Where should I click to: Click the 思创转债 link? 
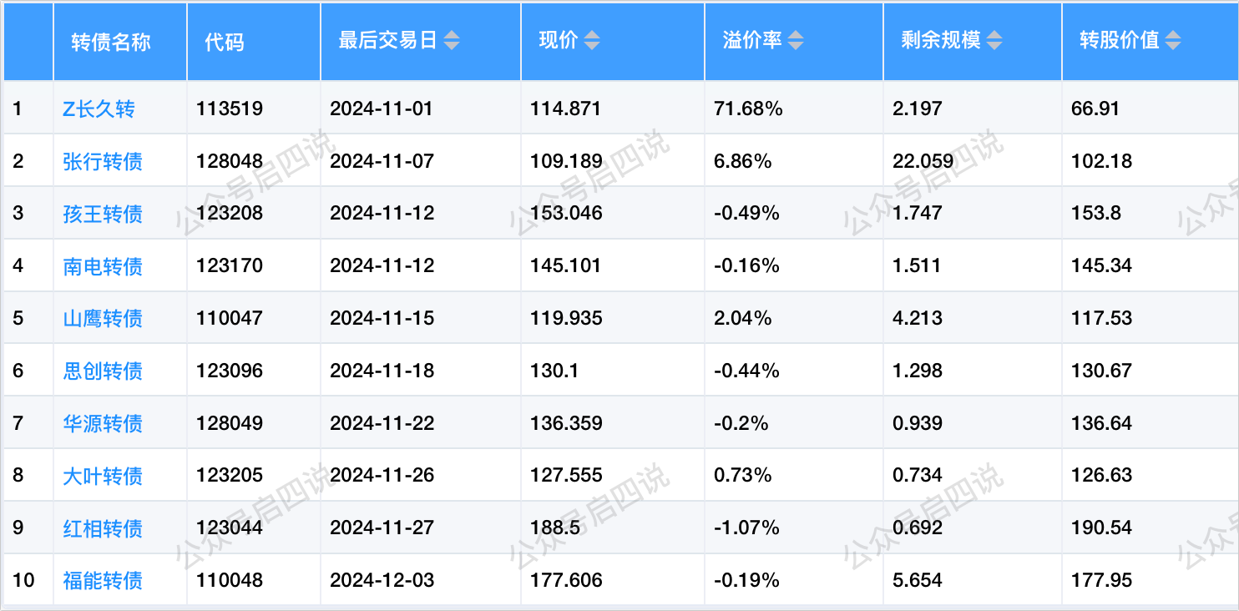[x=103, y=371]
